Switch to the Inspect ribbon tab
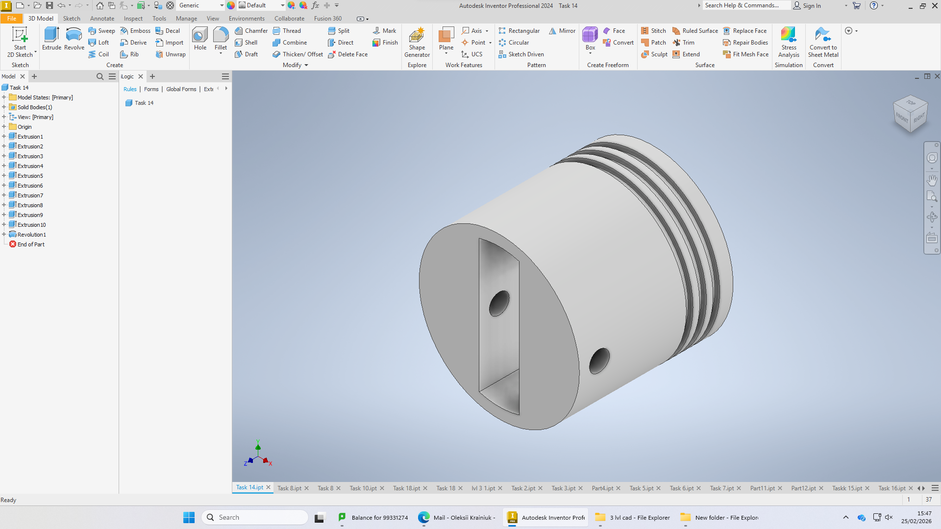The width and height of the screenshot is (941, 529). coord(133,19)
